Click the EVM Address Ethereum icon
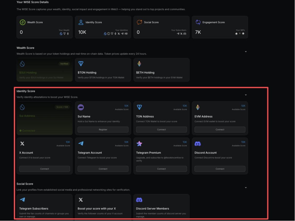Viewport: 295px width, 221px height. coord(197,107)
